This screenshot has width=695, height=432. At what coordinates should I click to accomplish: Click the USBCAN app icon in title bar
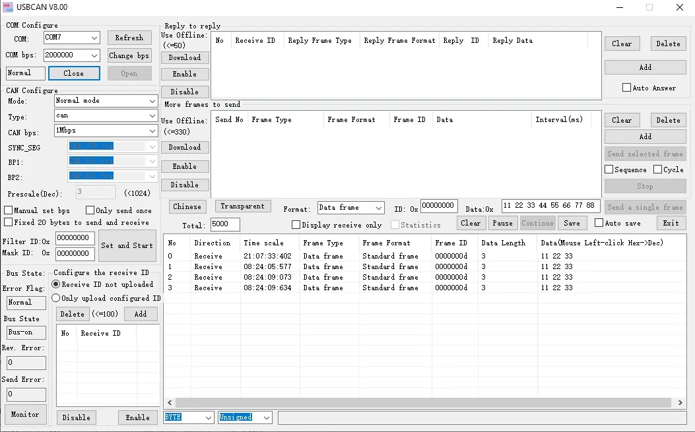7,7
